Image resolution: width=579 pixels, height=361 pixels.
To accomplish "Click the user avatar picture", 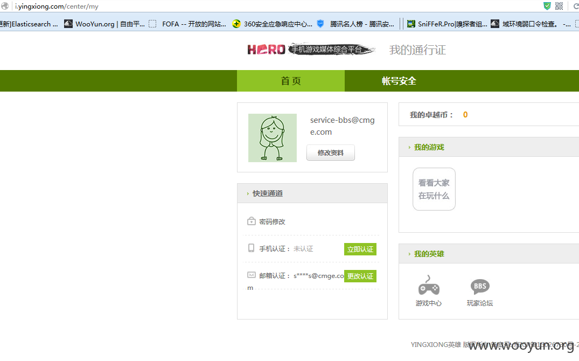I will (273, 138).
